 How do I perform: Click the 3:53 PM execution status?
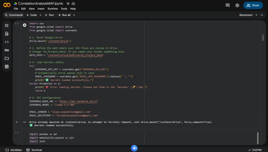point(255,150)
